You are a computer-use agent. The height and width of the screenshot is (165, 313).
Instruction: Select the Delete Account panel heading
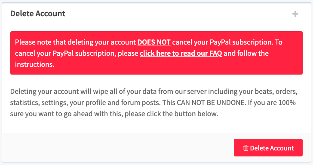(x=38, y=14)
